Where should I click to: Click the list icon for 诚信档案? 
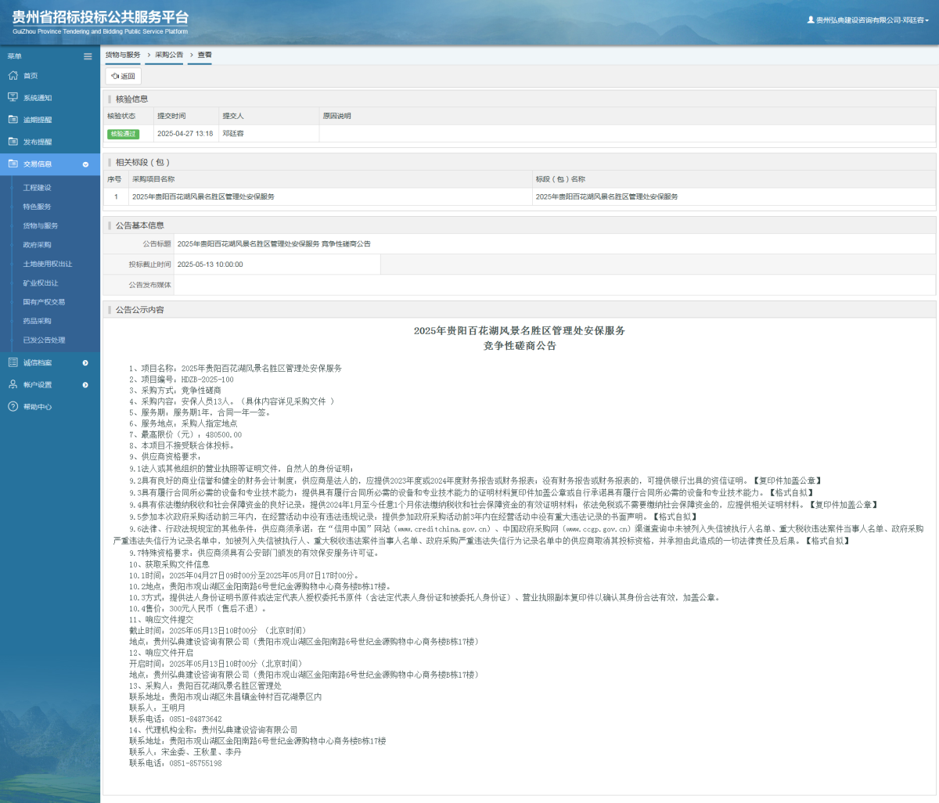(x=13, y=362)
